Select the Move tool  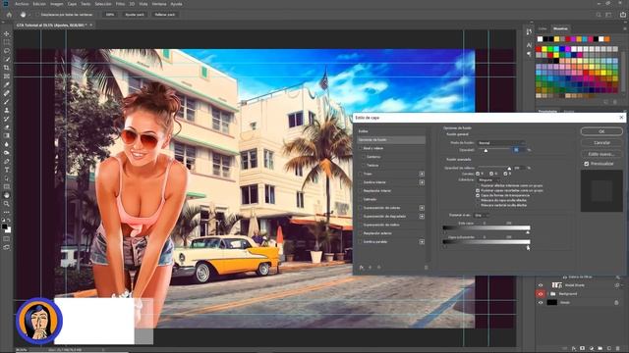[x=7, y=33]
